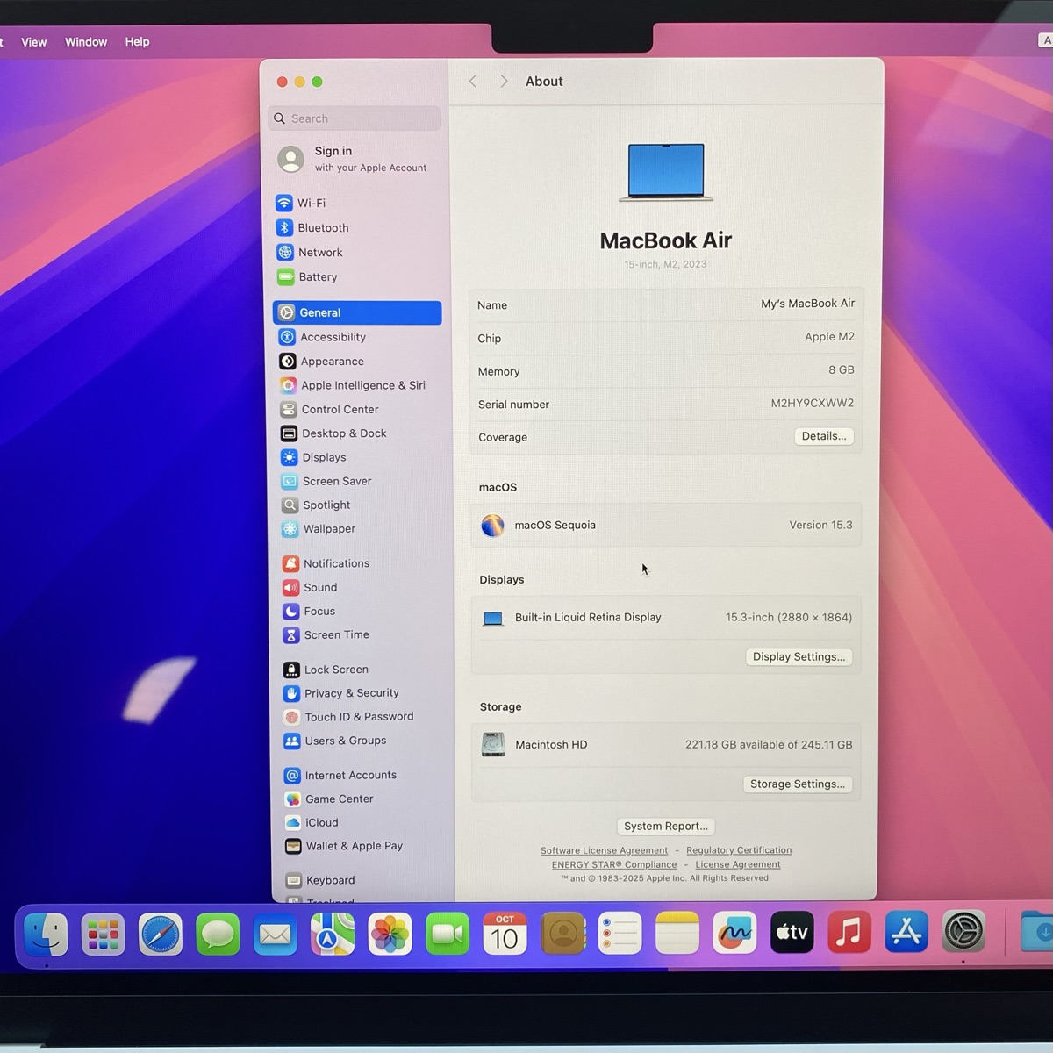Open Wi-Fi settings in sidebar
The height and width of the screenshot is (1053, 1053).
tap(301, 203)
